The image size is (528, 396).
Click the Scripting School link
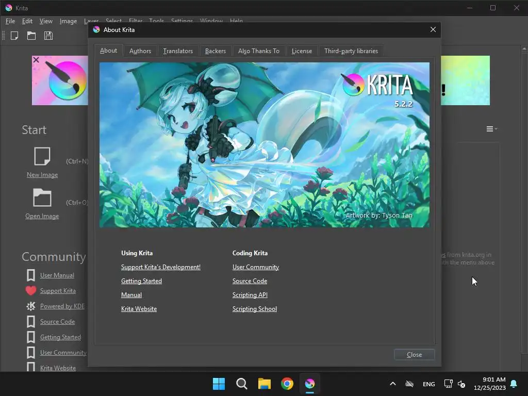click(255, 309)
